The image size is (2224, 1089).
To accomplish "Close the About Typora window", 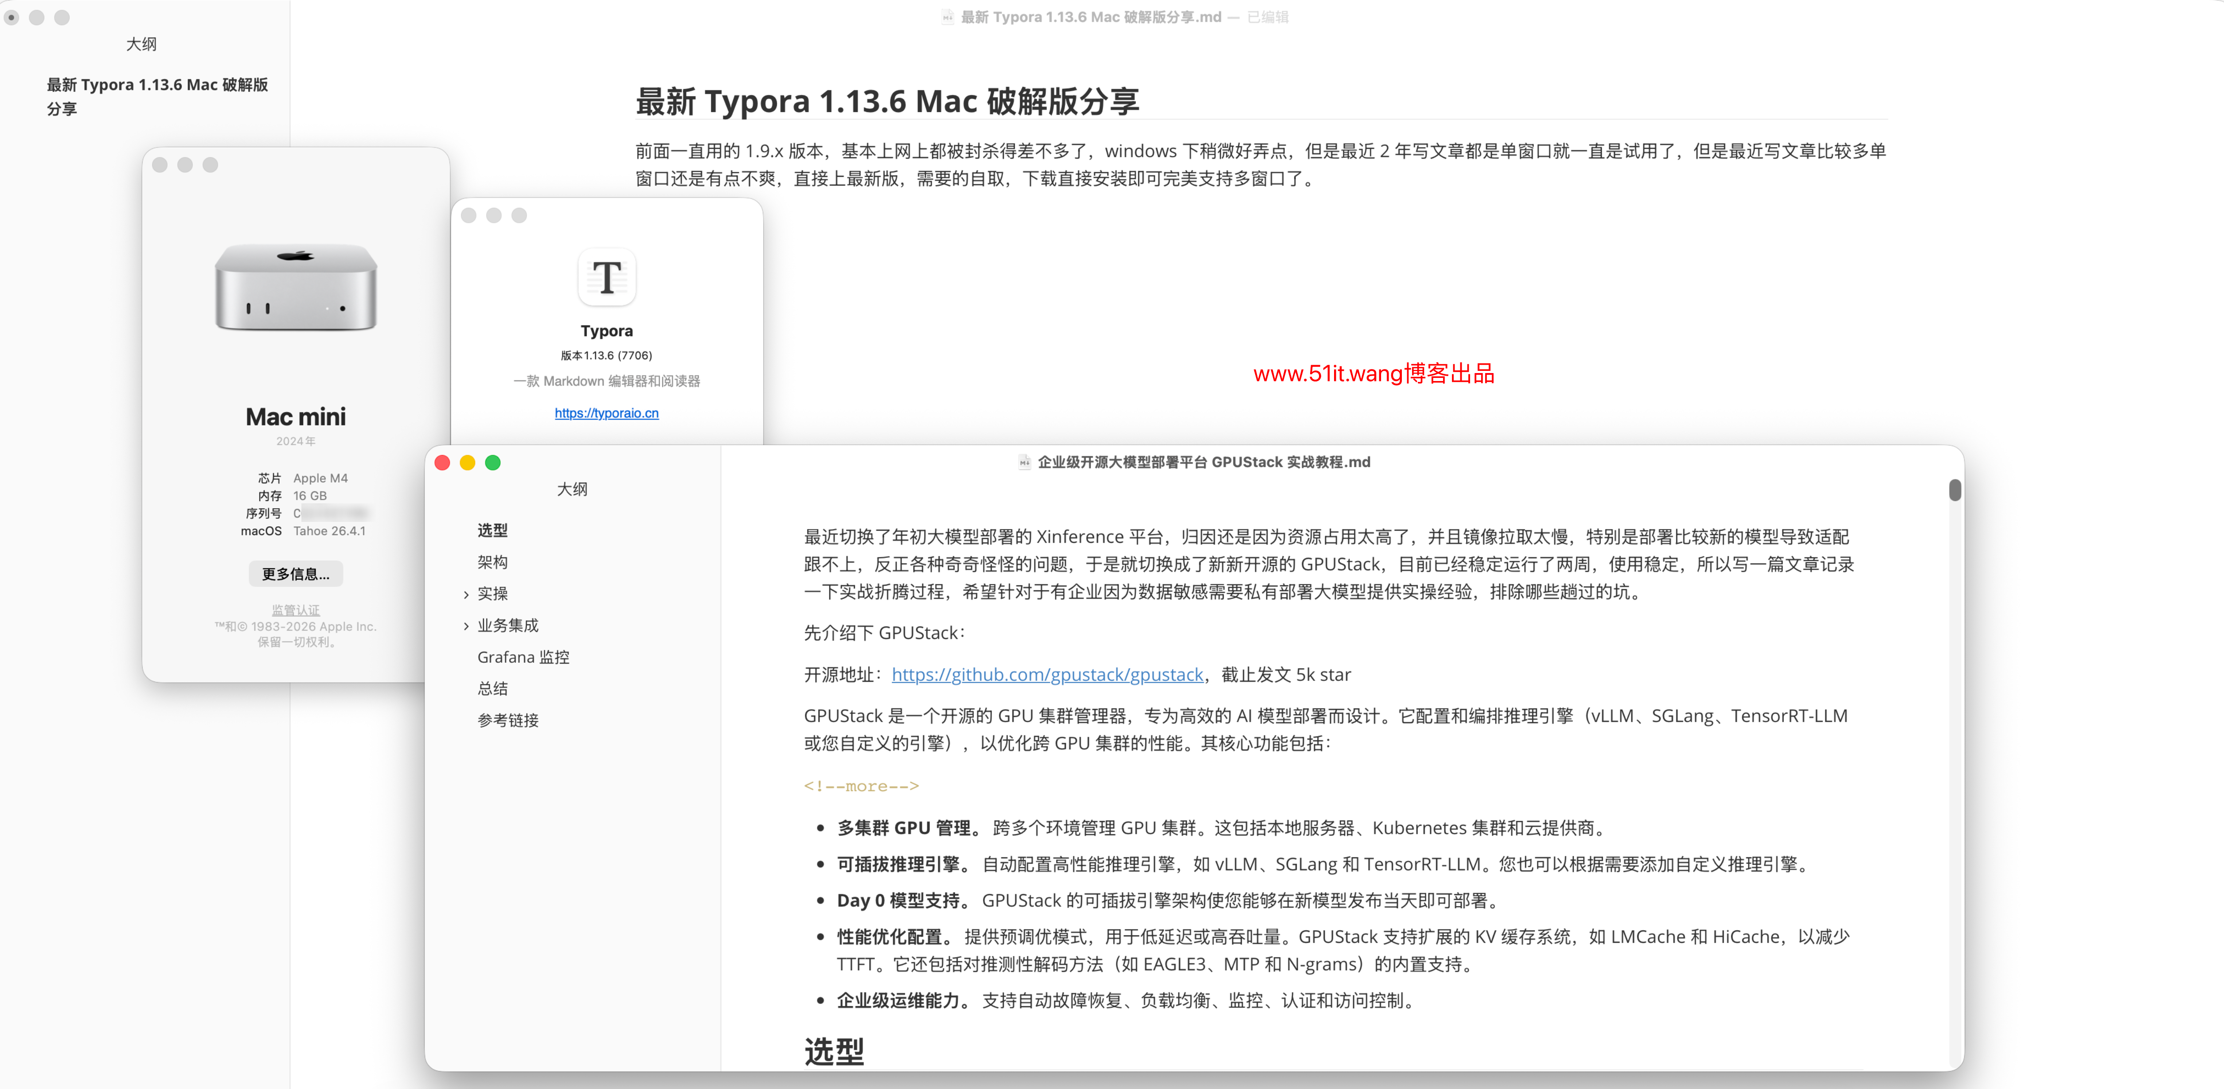I will tap(469, 215).
